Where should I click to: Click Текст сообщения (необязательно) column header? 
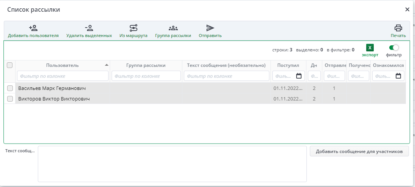[x=226, y=65]
